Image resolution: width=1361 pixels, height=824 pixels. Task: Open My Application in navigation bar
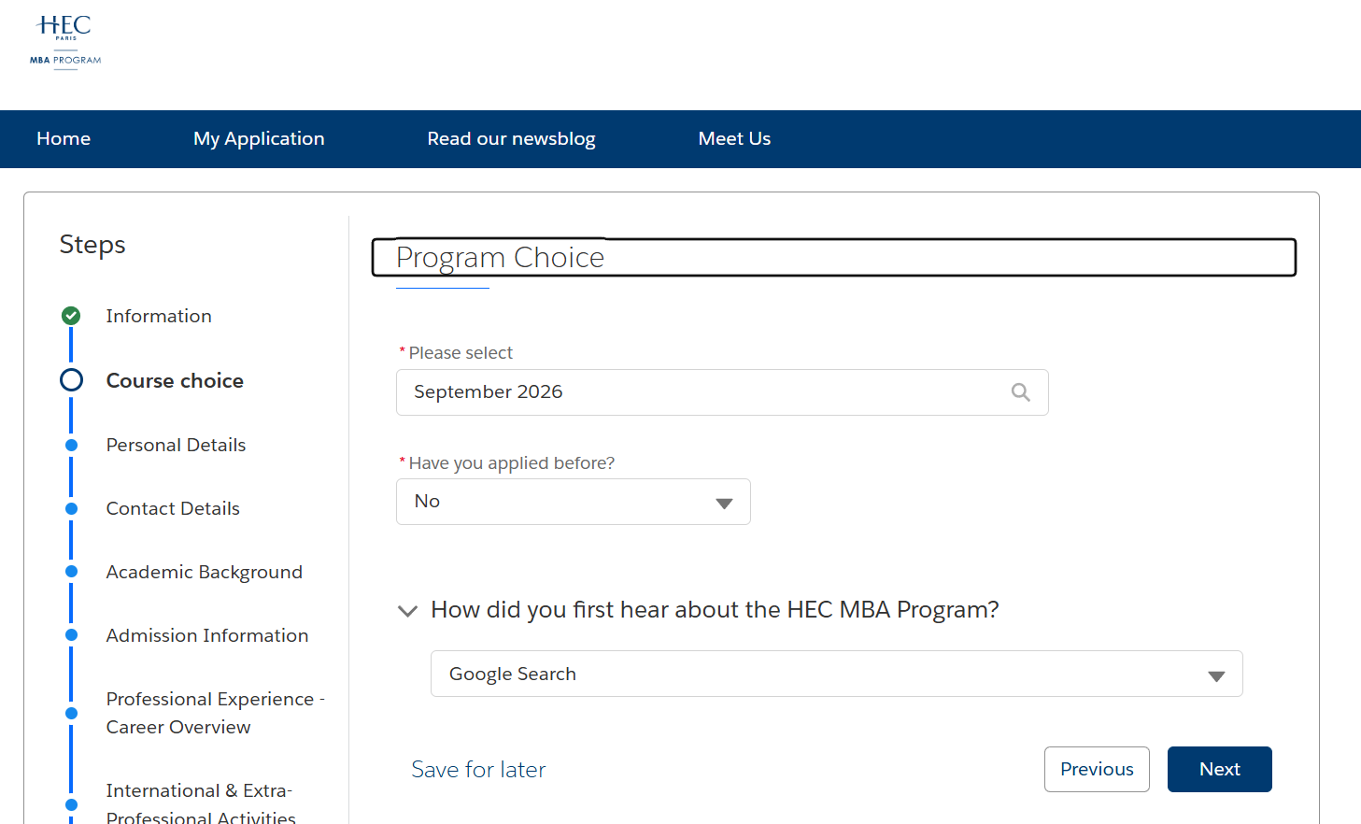(259, 139)
